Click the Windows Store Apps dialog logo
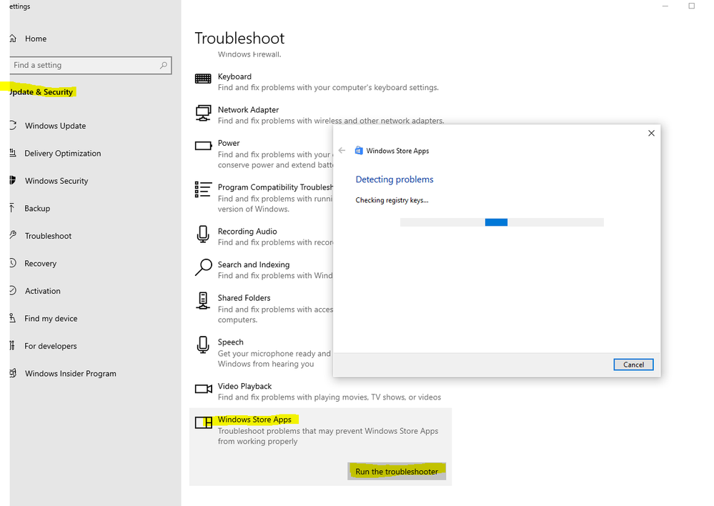The width and height of the screenshot is (714, 506). 359,151
